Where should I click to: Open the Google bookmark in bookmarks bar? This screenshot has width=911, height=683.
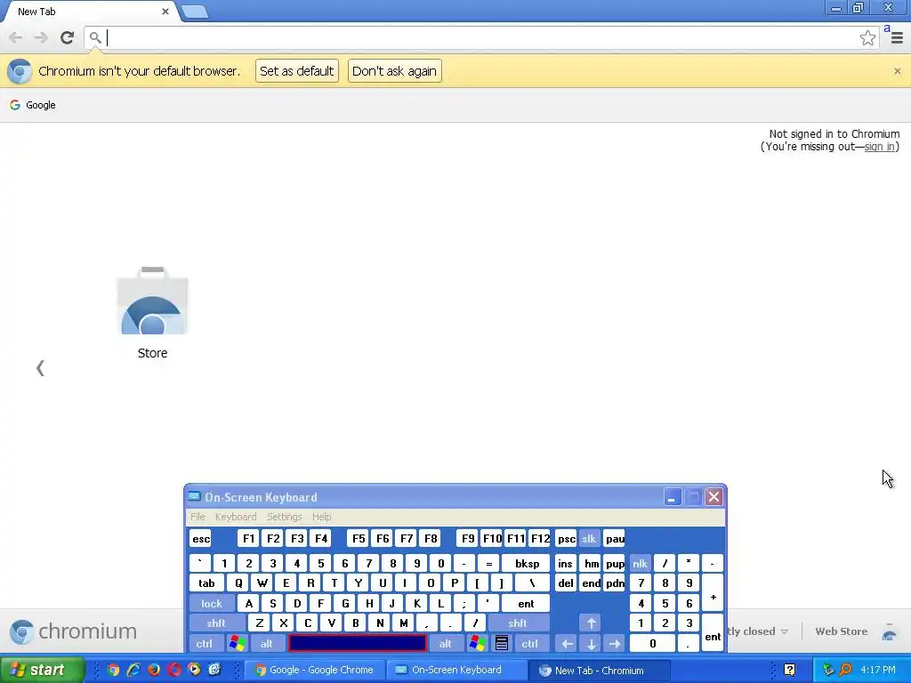33,105
